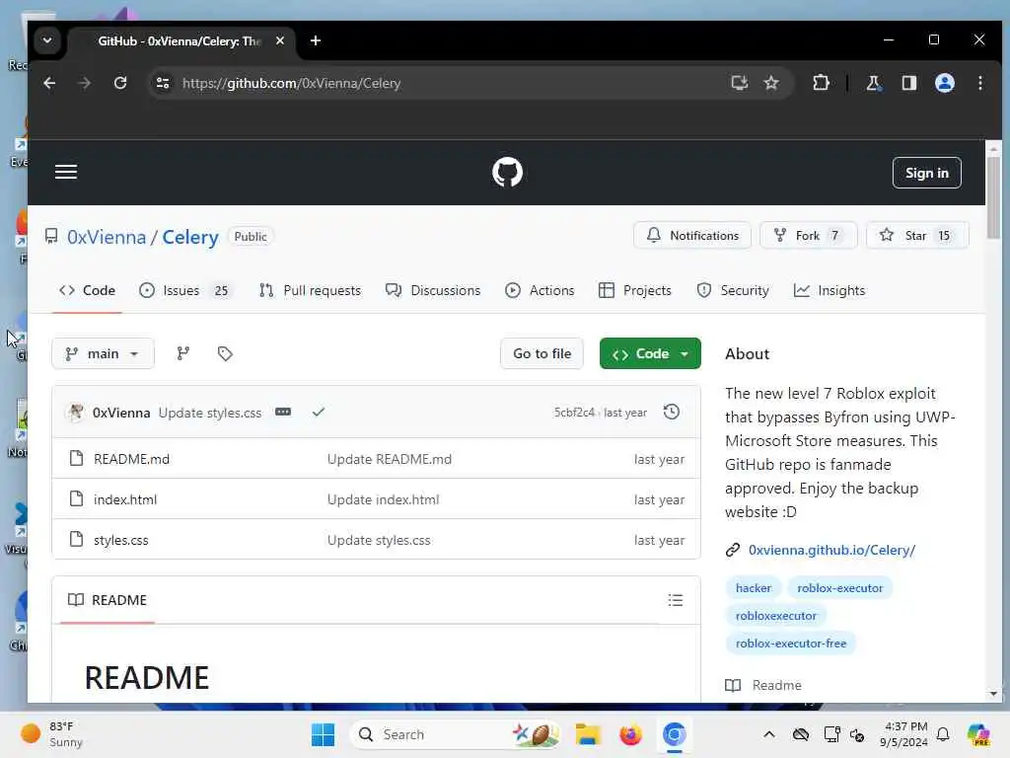
Task: Open the Update index.html commit message
Action: coord(384,499)
